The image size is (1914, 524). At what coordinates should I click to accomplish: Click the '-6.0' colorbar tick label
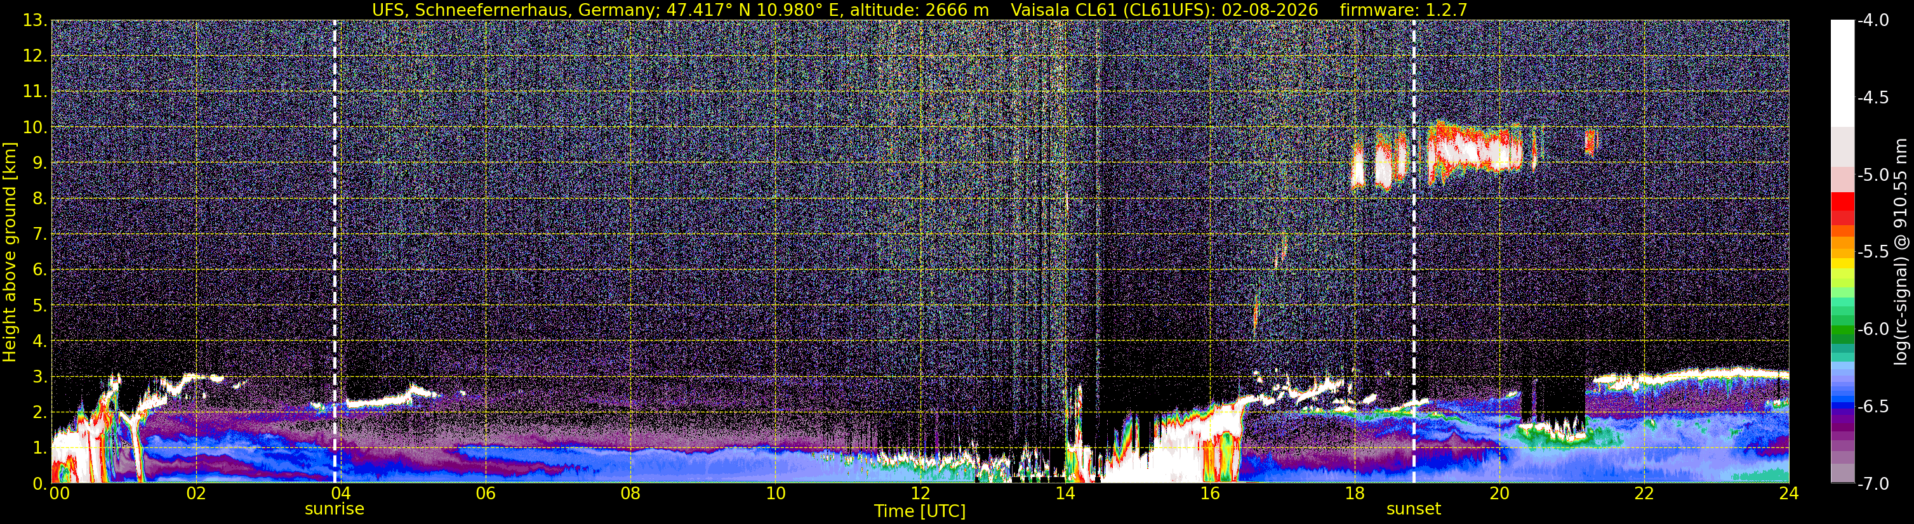(1872, 329)
